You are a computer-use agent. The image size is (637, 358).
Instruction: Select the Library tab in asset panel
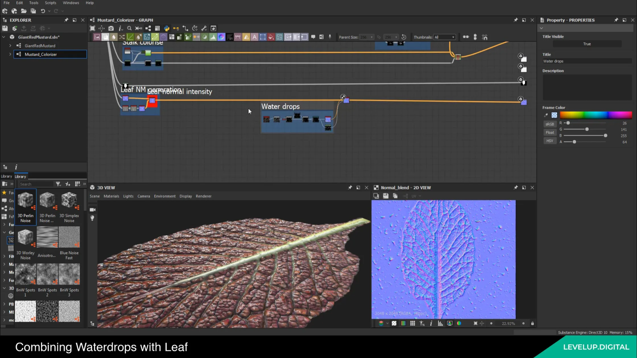[x=20, y=176]
